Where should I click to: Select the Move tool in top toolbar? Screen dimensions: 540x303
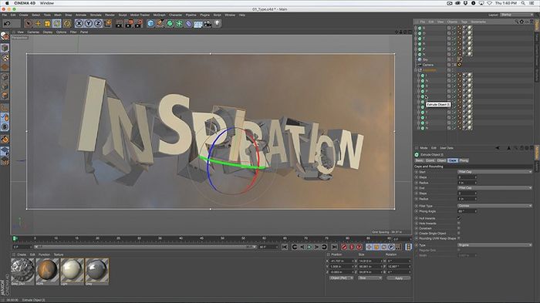coord(38,23)
